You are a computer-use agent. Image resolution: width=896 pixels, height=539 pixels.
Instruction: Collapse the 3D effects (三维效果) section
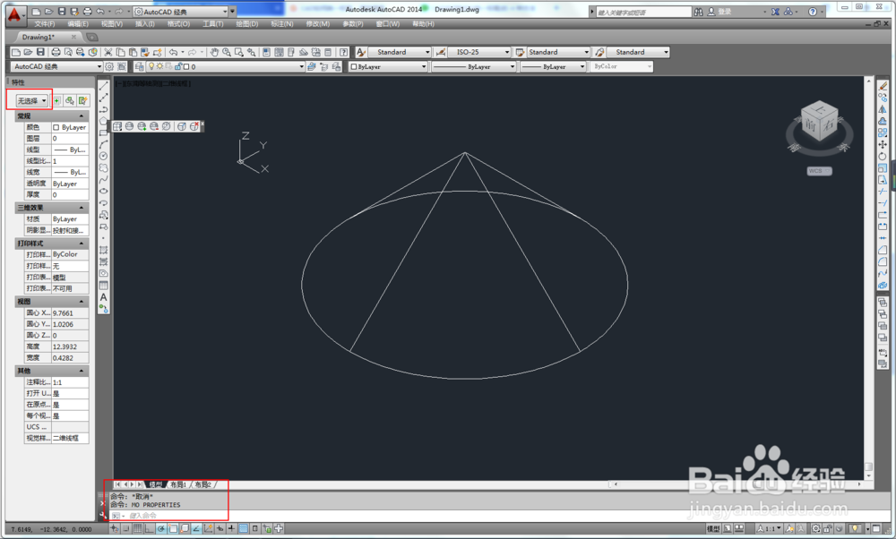(x=82, y=208)
